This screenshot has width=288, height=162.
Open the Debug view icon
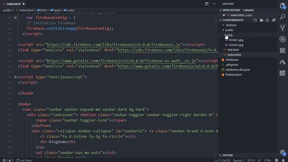pos(283,39)
